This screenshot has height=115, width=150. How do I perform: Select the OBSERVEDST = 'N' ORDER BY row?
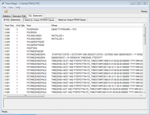73,57
